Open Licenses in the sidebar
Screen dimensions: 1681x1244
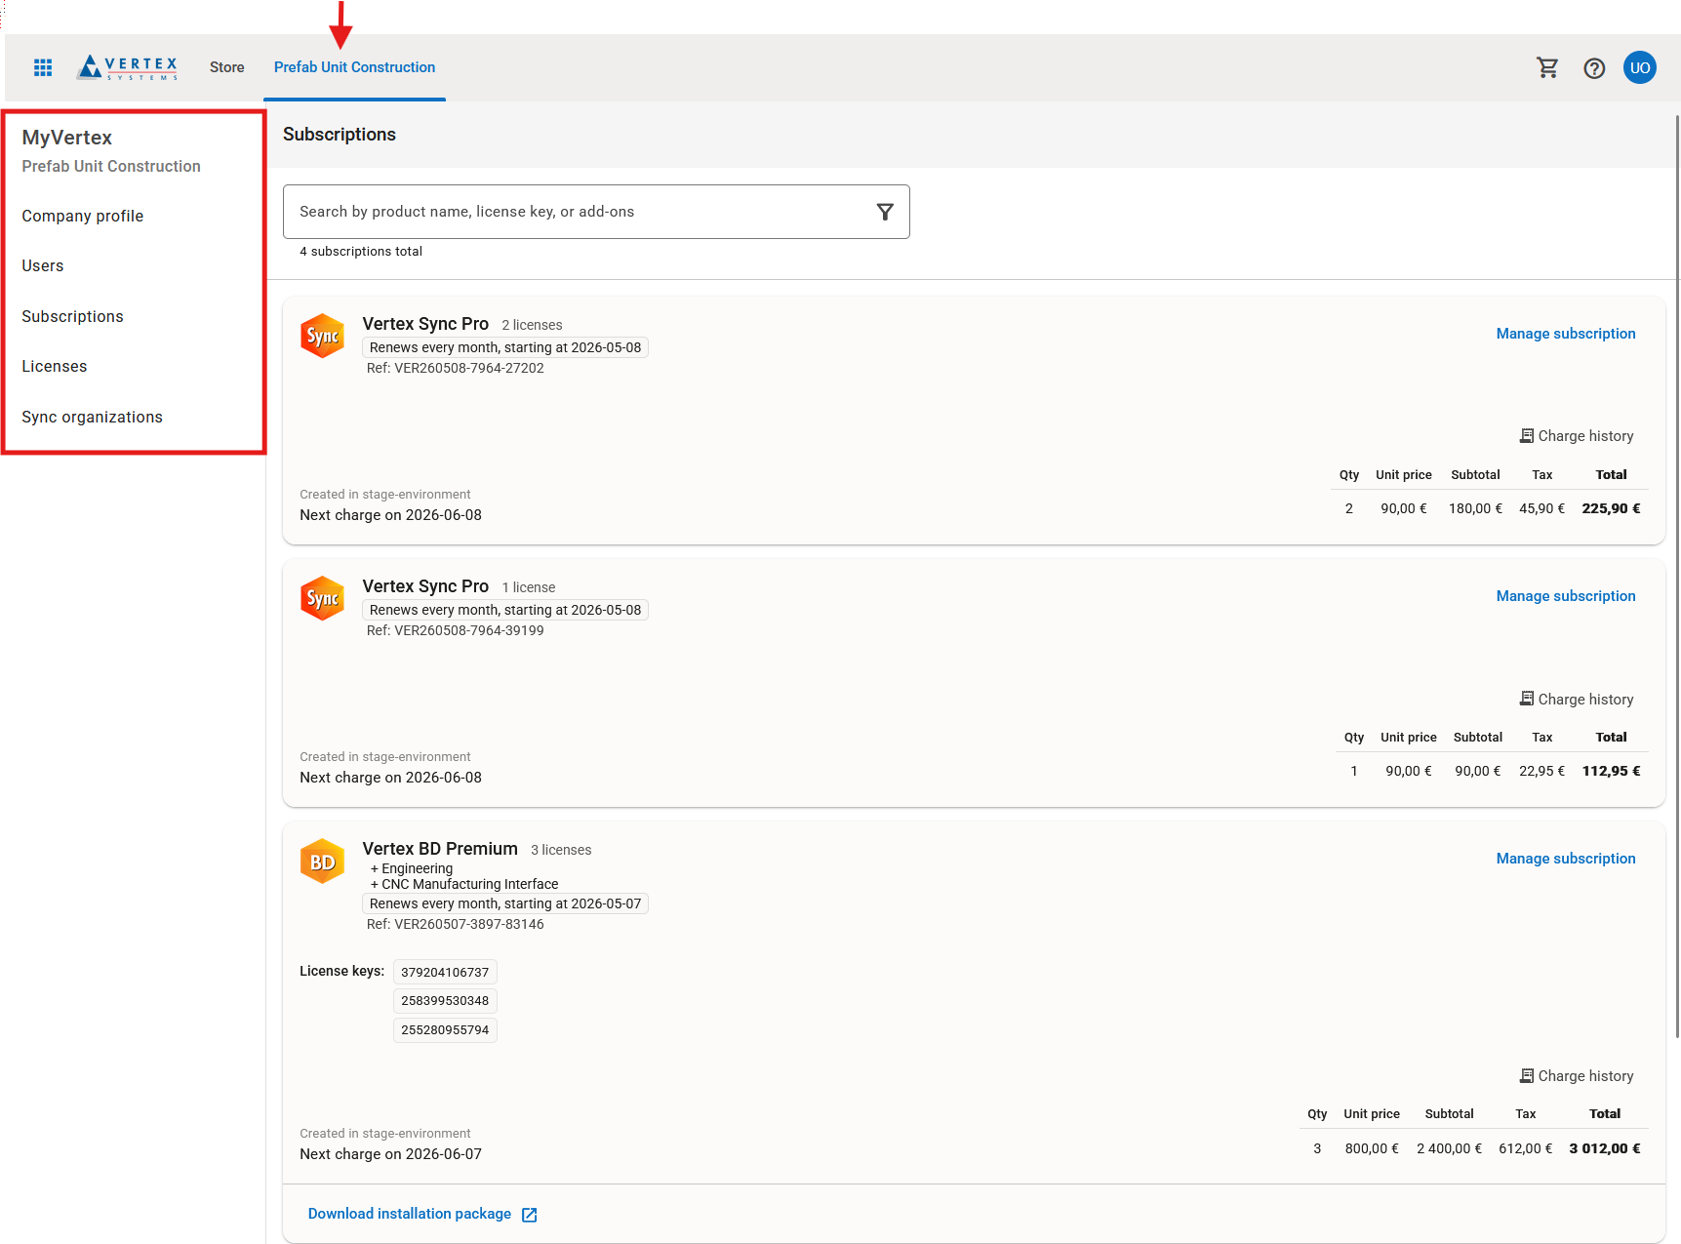click(x=55, y=366)
